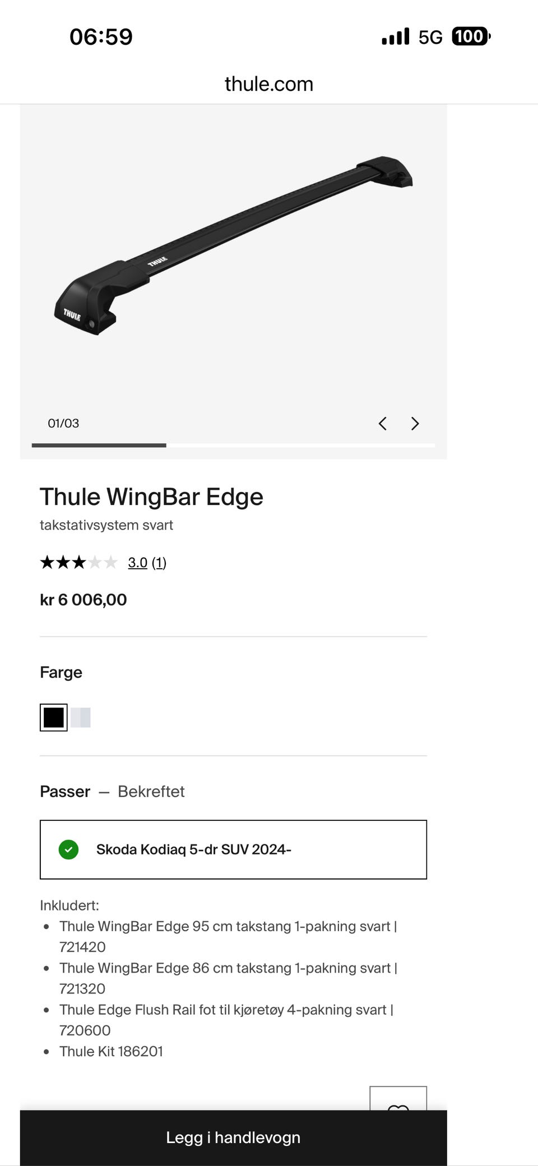
Task: Tap the star rating icons
Action: coord(78,562)
